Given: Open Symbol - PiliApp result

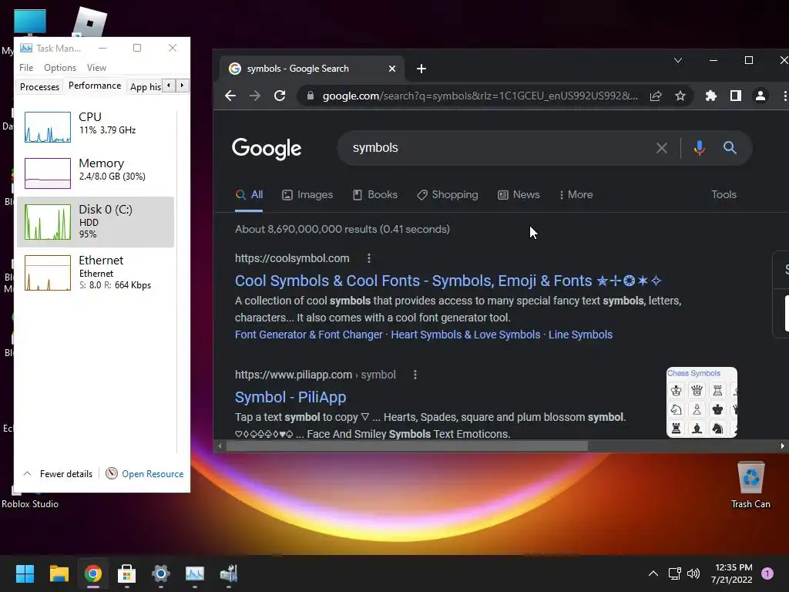Looking at the screenshot, I should click(290, 397).
